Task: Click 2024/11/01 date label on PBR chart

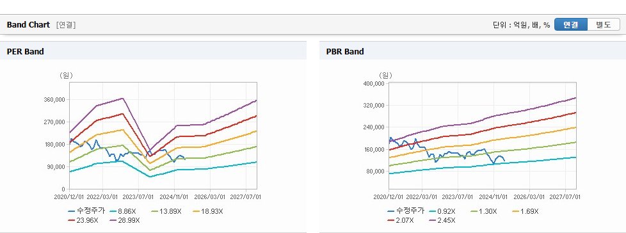Action: 494,197
